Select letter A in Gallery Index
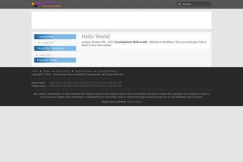Screen dimensions: 243x162 [x=50, y=86]
